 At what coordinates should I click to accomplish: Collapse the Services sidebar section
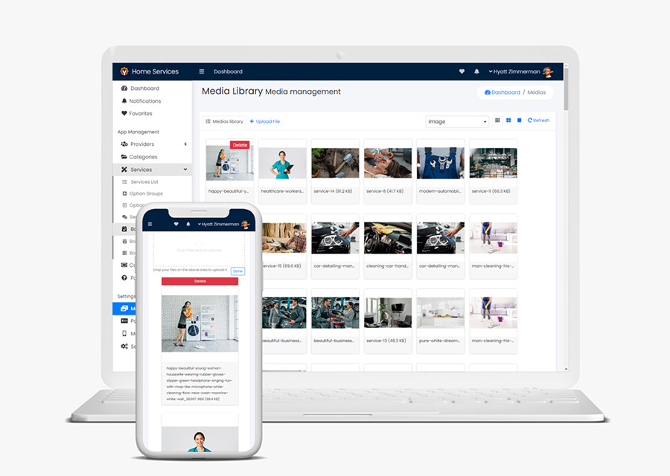153,170
